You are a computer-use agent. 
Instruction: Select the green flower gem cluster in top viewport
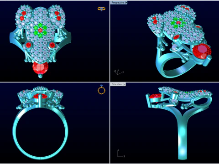tap(40, 31)
